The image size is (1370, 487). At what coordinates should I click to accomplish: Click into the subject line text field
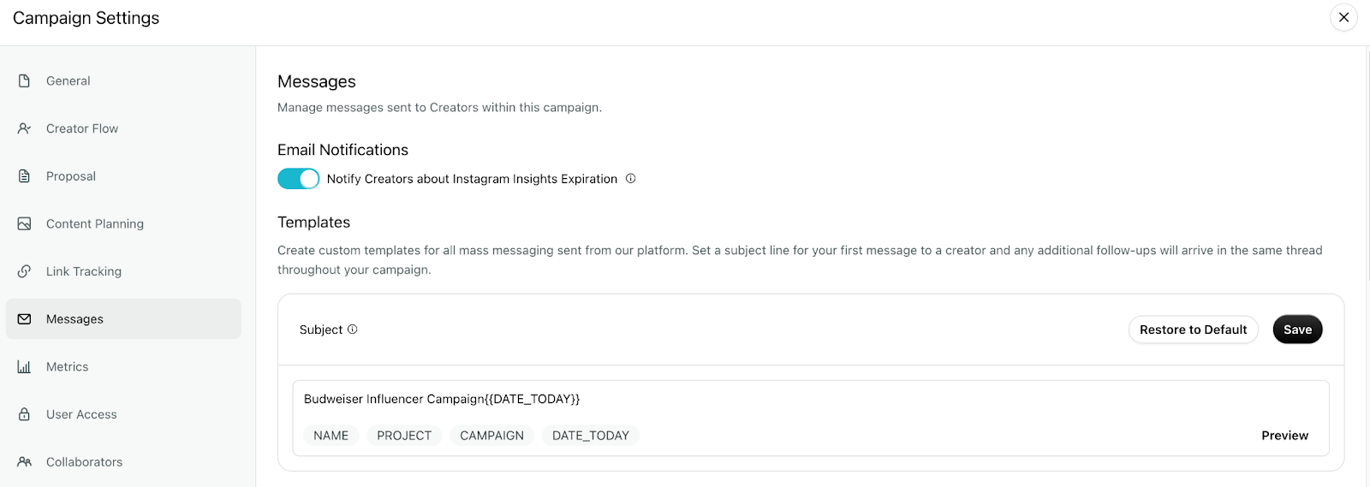coord(810,399)
